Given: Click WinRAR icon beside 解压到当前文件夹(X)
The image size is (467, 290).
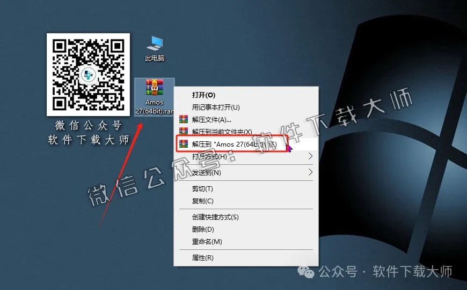Looking at the screenshot, I should (x=184, y=131).
